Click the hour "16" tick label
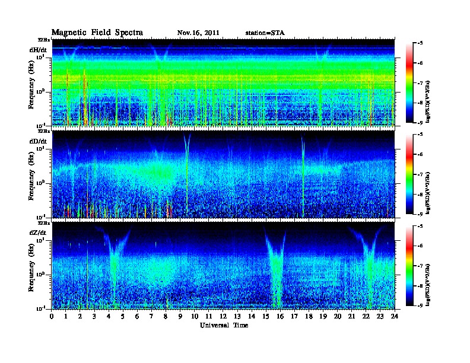Screen dimensions: 470x363 tap(280, 317)
